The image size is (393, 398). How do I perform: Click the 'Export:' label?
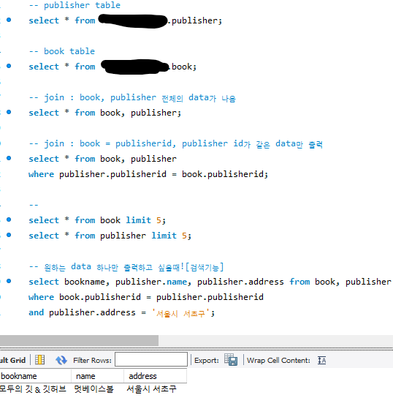(207, 360)
